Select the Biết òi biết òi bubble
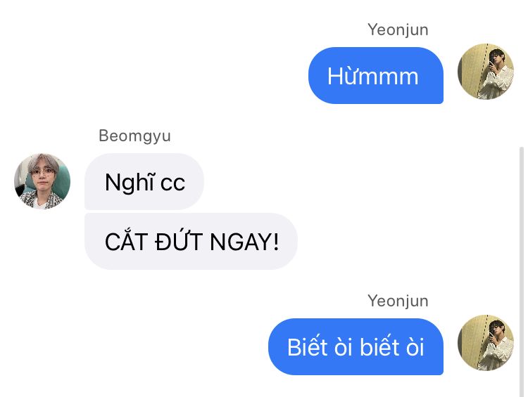Image resolution: width=528 pixels, height=397 pixels. pyautogui.click(x=356, y=347)
